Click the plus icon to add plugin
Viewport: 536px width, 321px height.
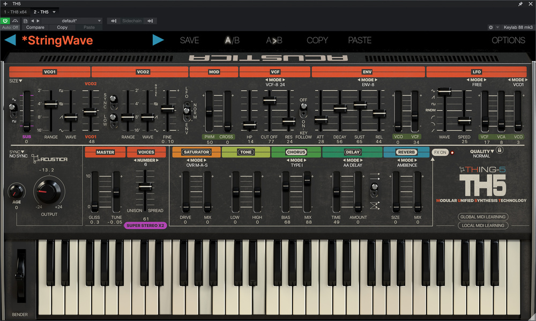[x=5, y=4]
